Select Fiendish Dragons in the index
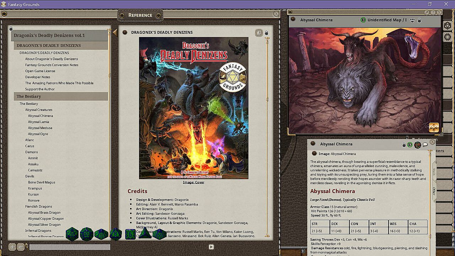Screen dimensions: 455x256 point(39,207)
